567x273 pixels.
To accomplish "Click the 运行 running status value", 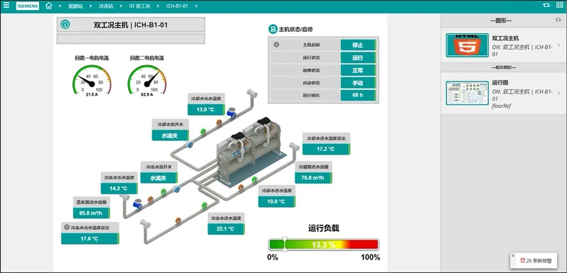I will tap(358, 58).
